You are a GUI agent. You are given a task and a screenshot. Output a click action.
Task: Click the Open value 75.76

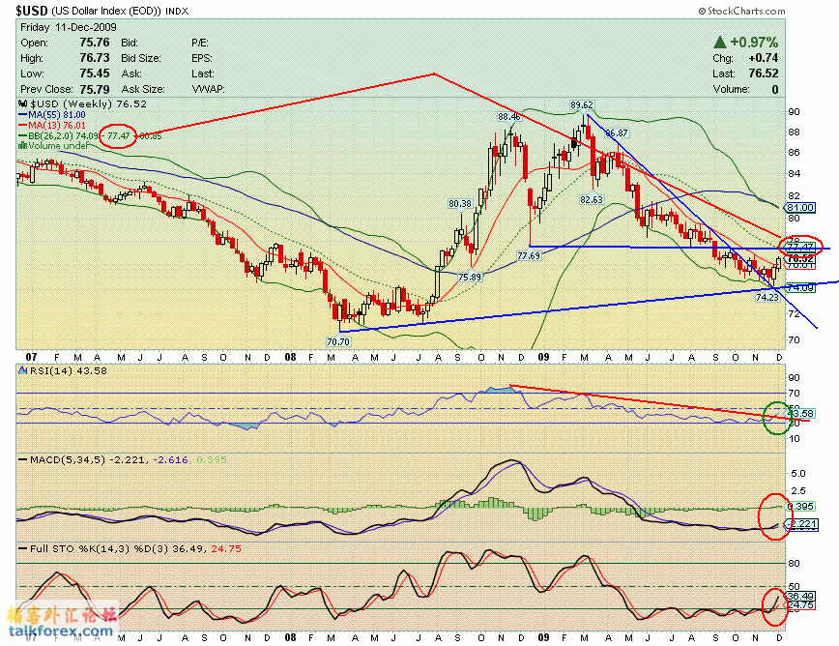coord(95,43)
